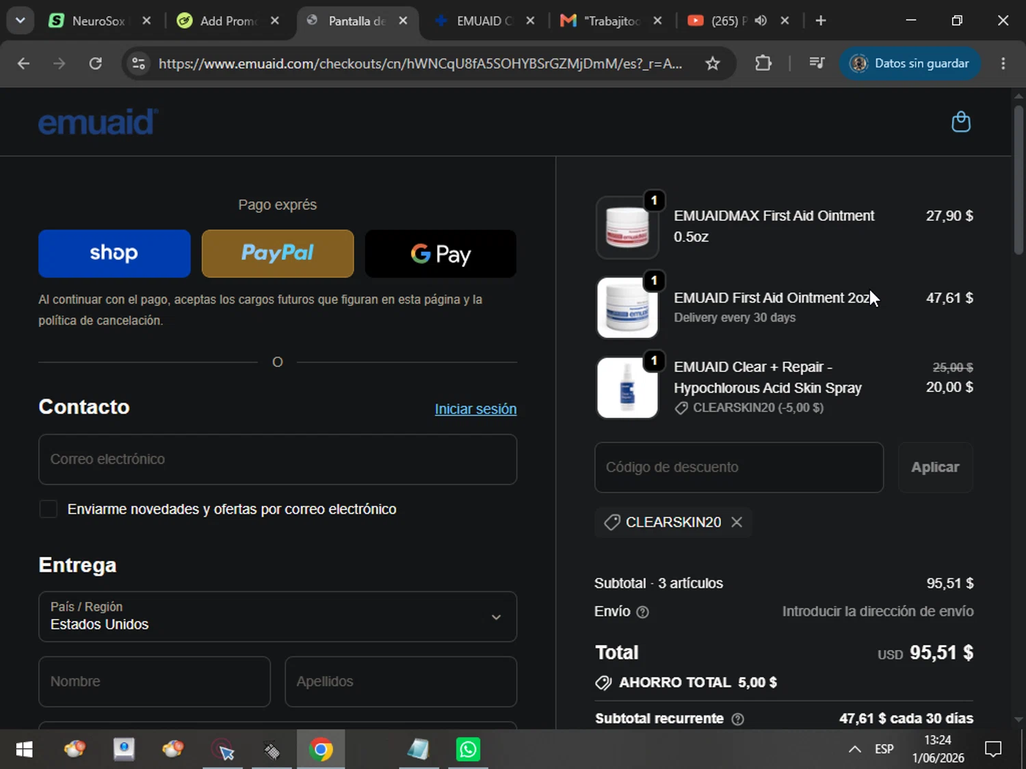Screen dimensions: 1026x769
Task: Apply the discount code with Aplicar
Action: click(x=935, y=468)
